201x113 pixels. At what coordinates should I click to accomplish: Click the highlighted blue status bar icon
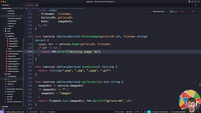pyautogui.click(x=149, y=112)
